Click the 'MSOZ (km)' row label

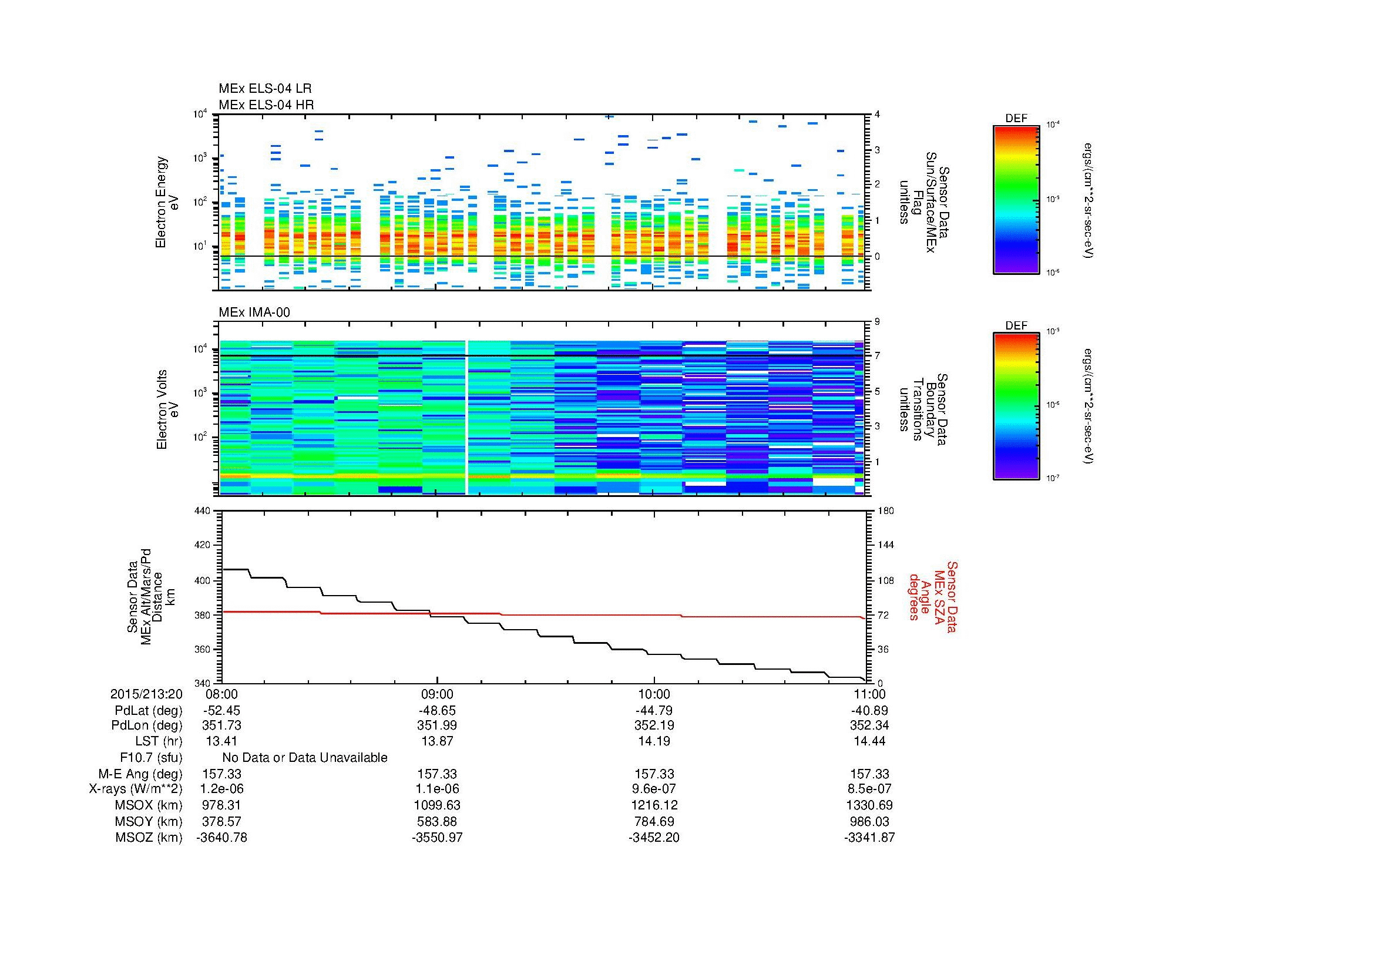coord(149,838)
